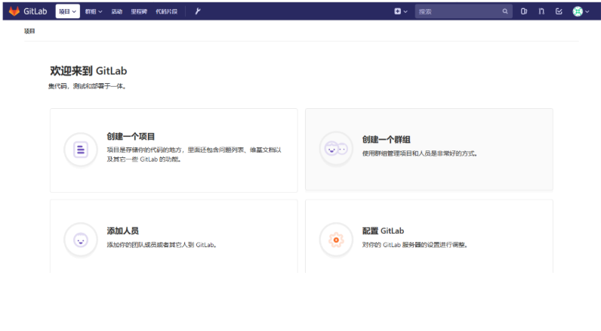
Task: Click the 添加人员 card icon
Action: pyautogui.click(x=80, y=240)
